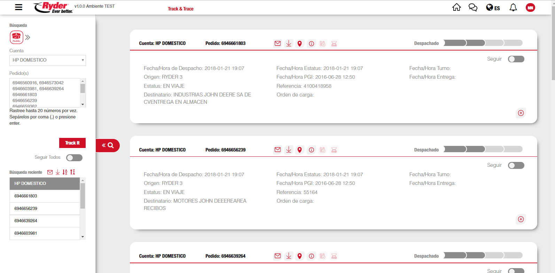Open notifications bell
The height and width of the screenshot is (273, 555).
(x=513, y=7)
